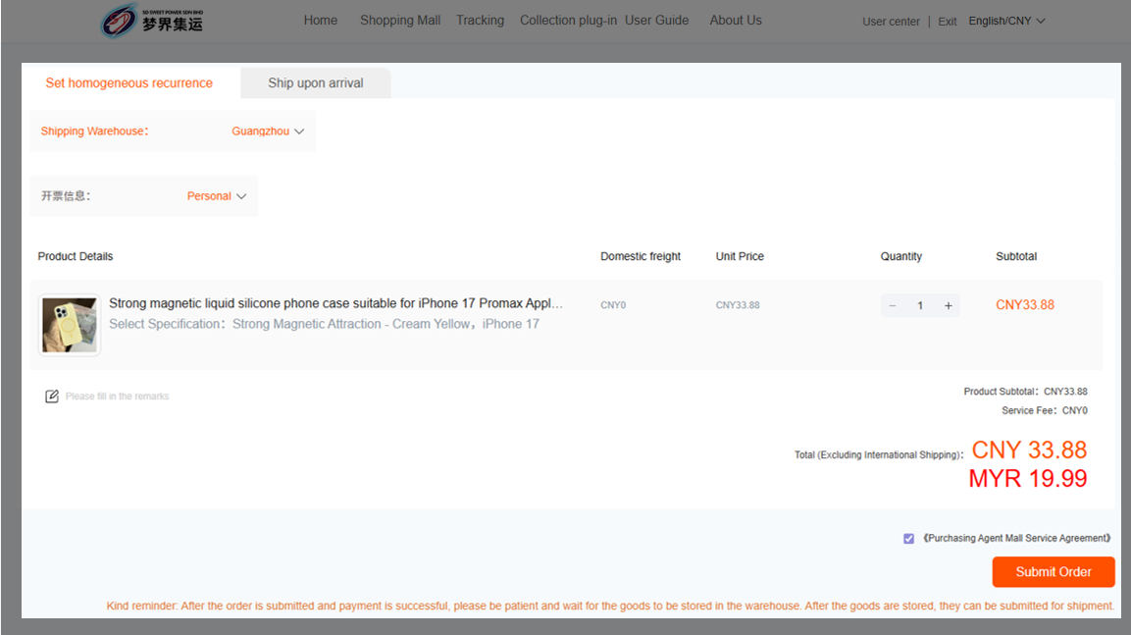Open the Shopping Mall menu item
1131x635 pixels.
pos(400,21)
